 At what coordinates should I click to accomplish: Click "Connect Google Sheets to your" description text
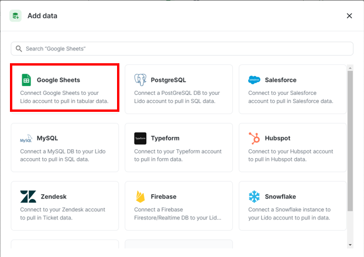60,93
